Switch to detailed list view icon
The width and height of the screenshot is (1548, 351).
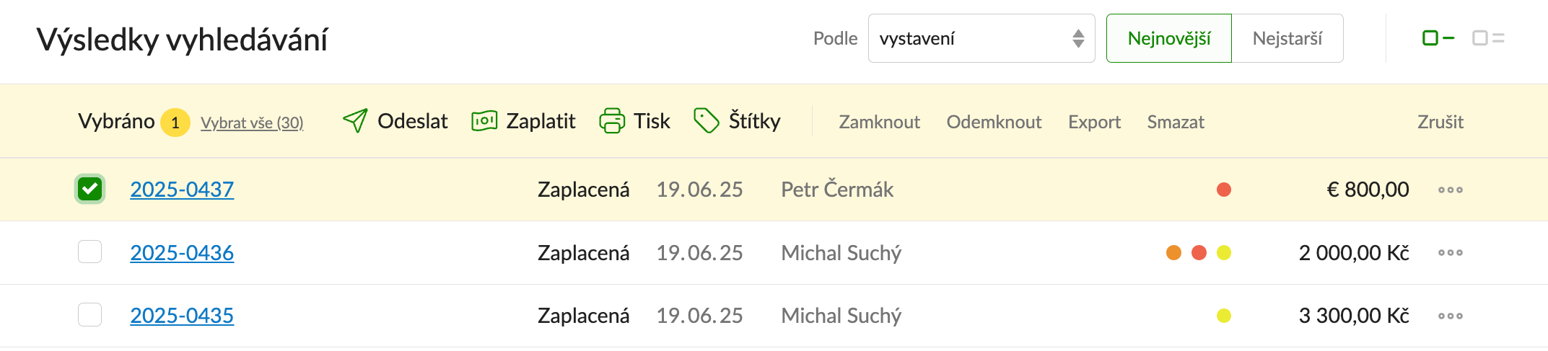point(1488,38)
